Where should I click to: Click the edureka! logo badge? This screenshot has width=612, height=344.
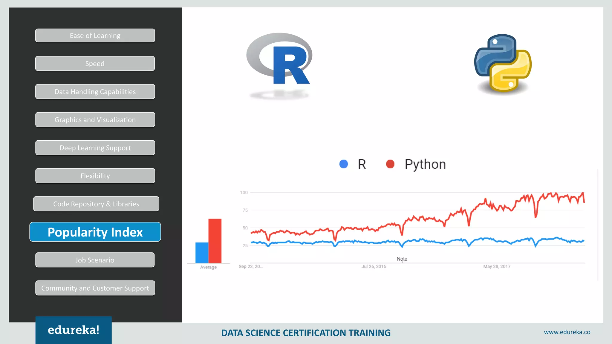click(74, 330)
